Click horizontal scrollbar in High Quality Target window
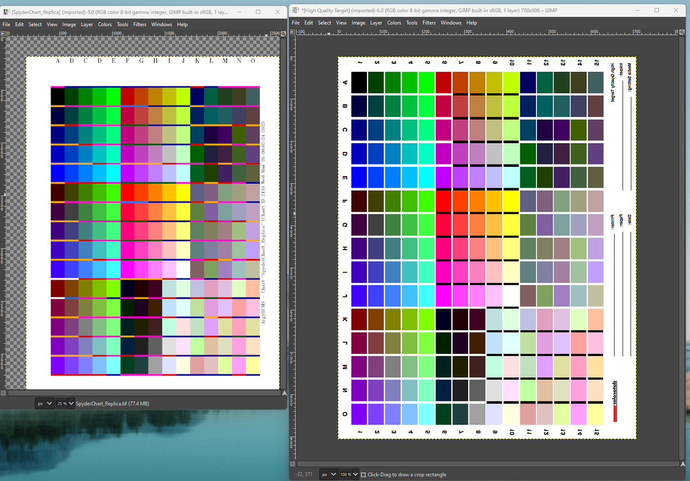 point(489,464)
